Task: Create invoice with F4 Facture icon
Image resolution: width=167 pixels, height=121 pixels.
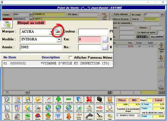Action: pyautogui.click(x=48, y=100)
